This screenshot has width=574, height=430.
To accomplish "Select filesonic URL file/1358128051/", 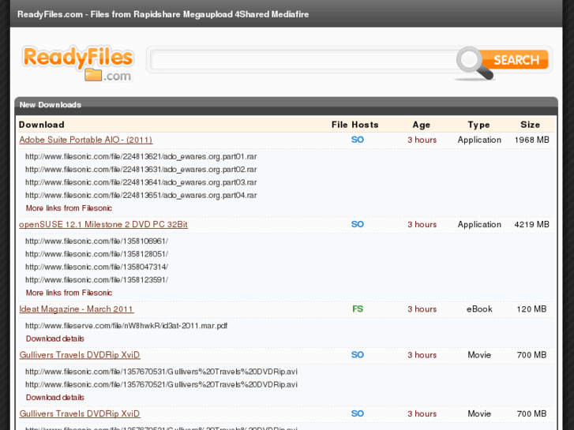I will [96, 254].
